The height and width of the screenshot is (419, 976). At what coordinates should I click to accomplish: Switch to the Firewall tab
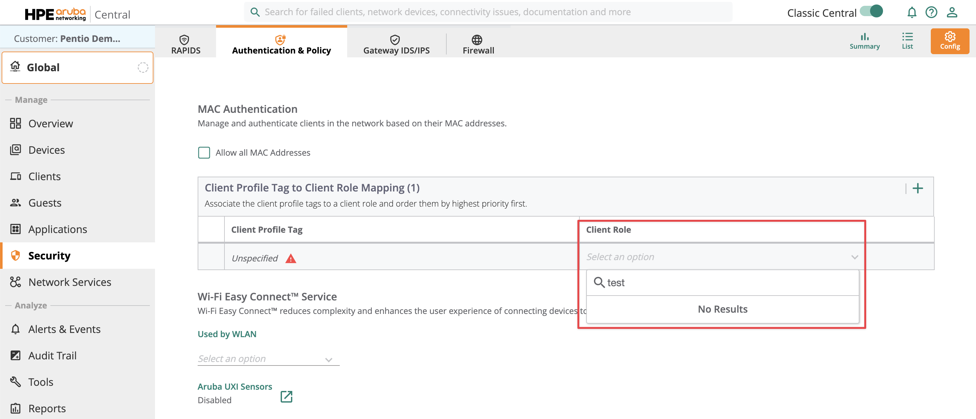(478, 44)
